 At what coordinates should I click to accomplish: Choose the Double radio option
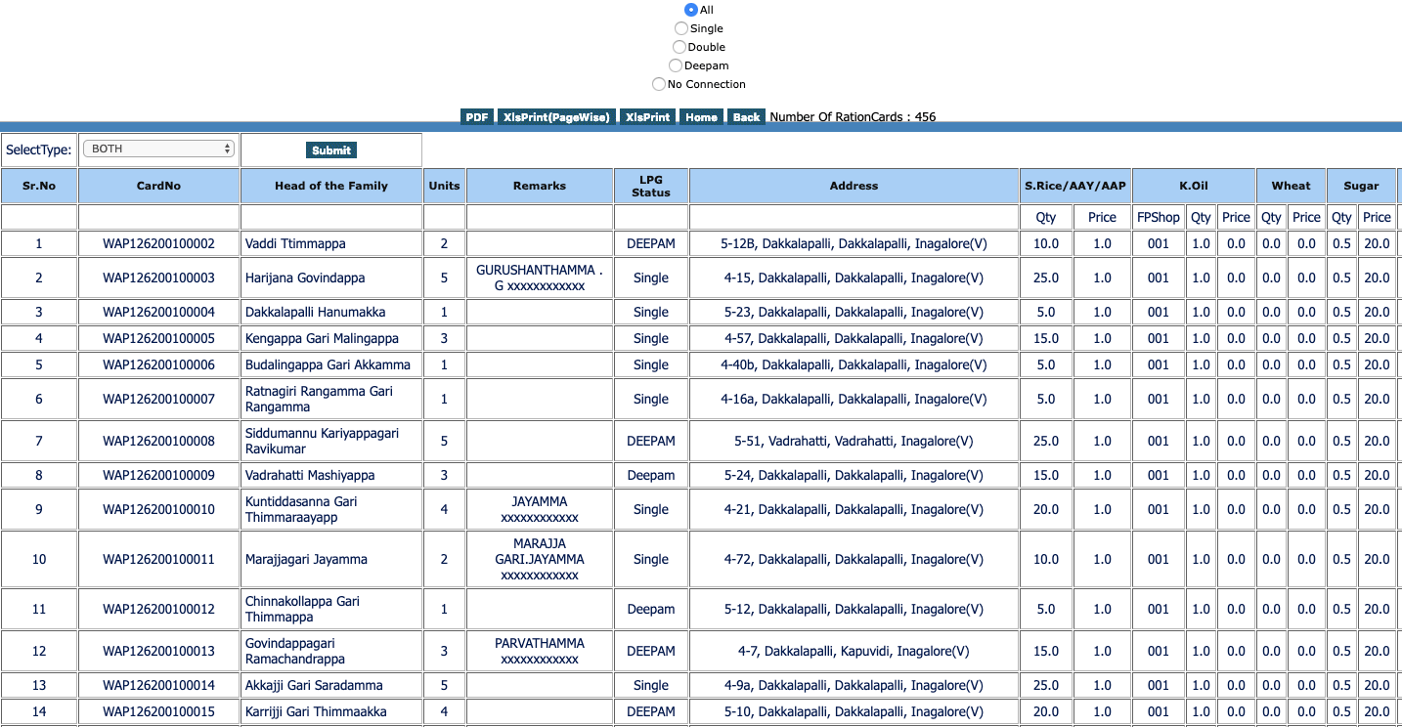679,47
